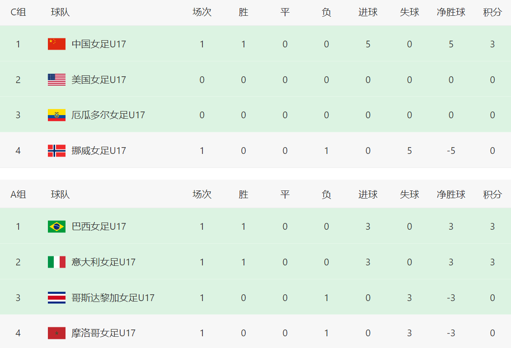Select the 意大利女足U17 team name
This screenshot has width=511, height=348.
[103, 262]
